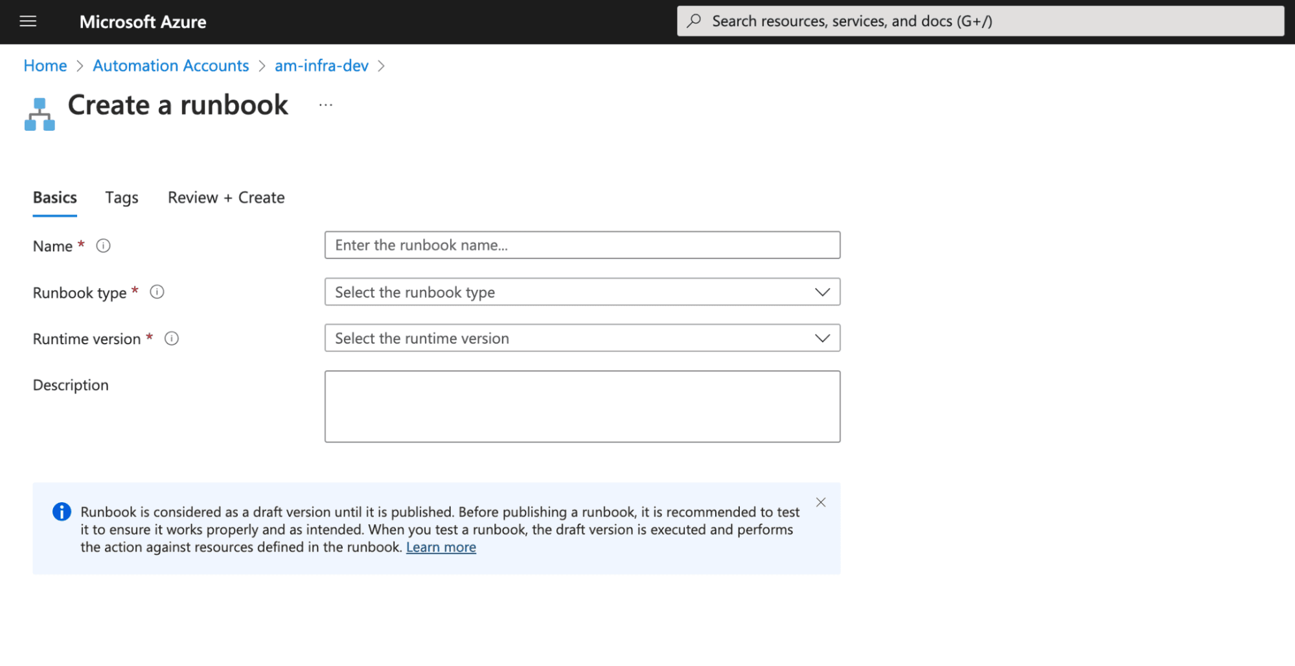1295x666 pixels.
Task: Select the Basics tab
Action: pos(55,197)
